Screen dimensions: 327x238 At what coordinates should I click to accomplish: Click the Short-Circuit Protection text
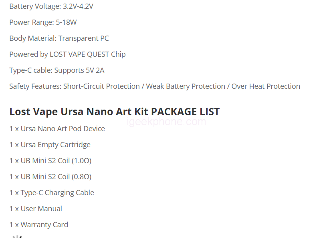point(101,86)
